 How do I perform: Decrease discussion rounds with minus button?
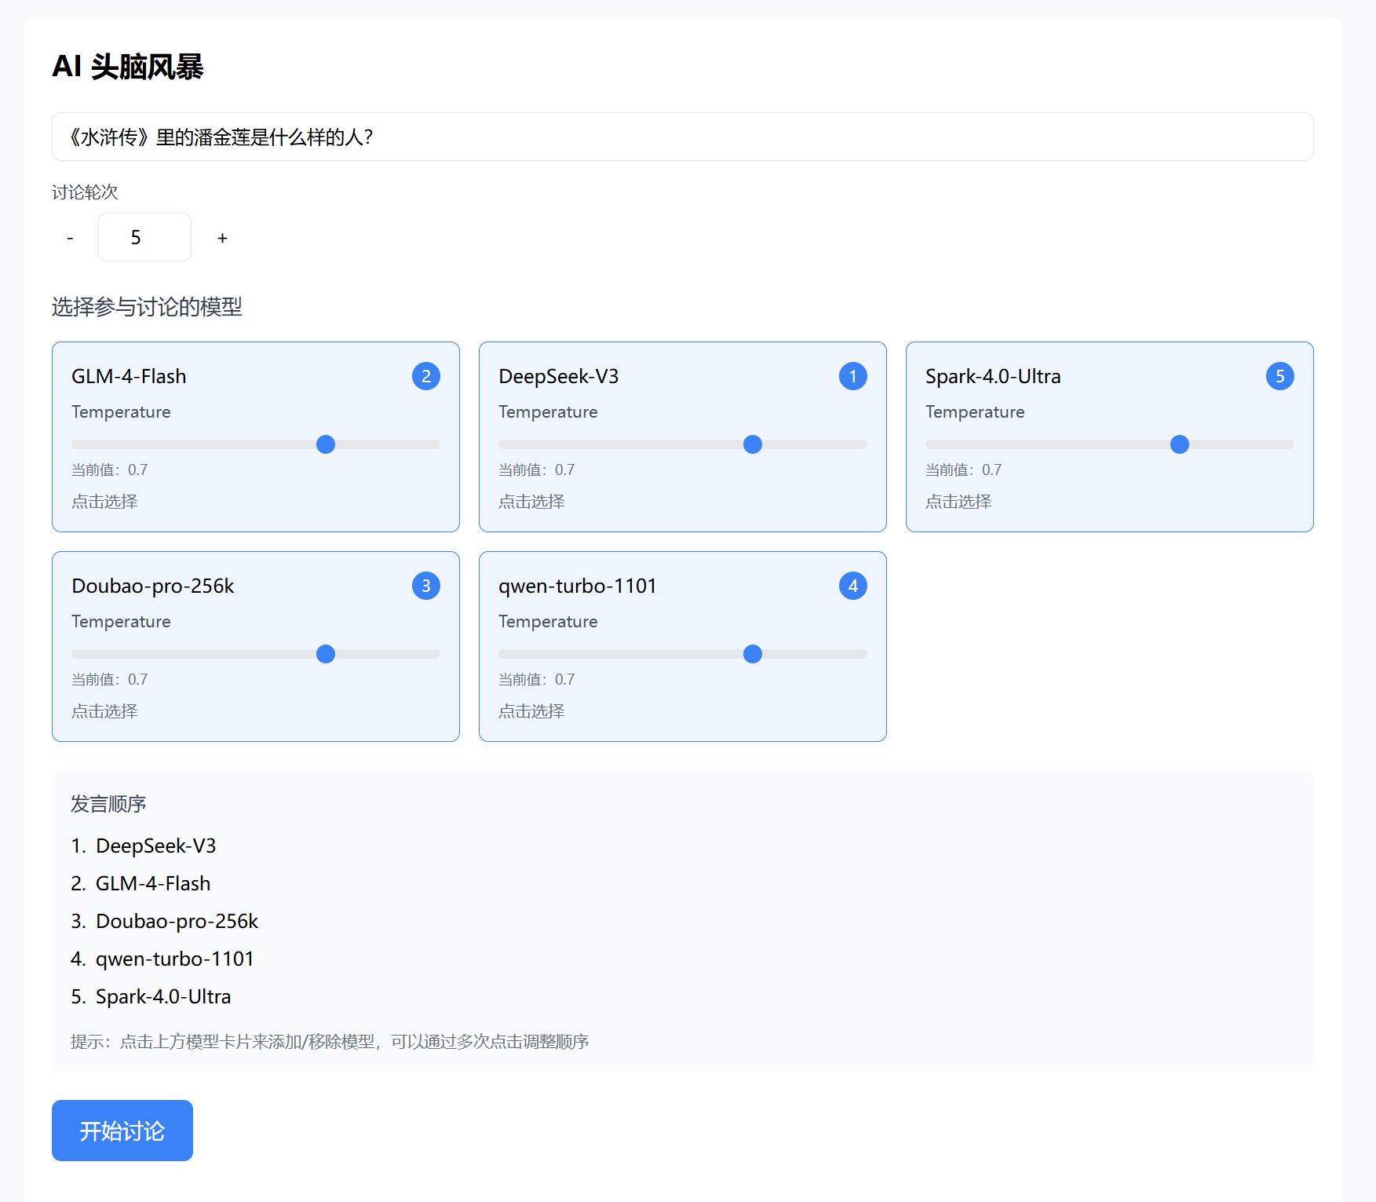[x=71, y=238]
